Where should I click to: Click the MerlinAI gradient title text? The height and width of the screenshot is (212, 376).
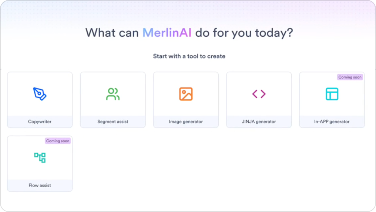coord(167,33)
